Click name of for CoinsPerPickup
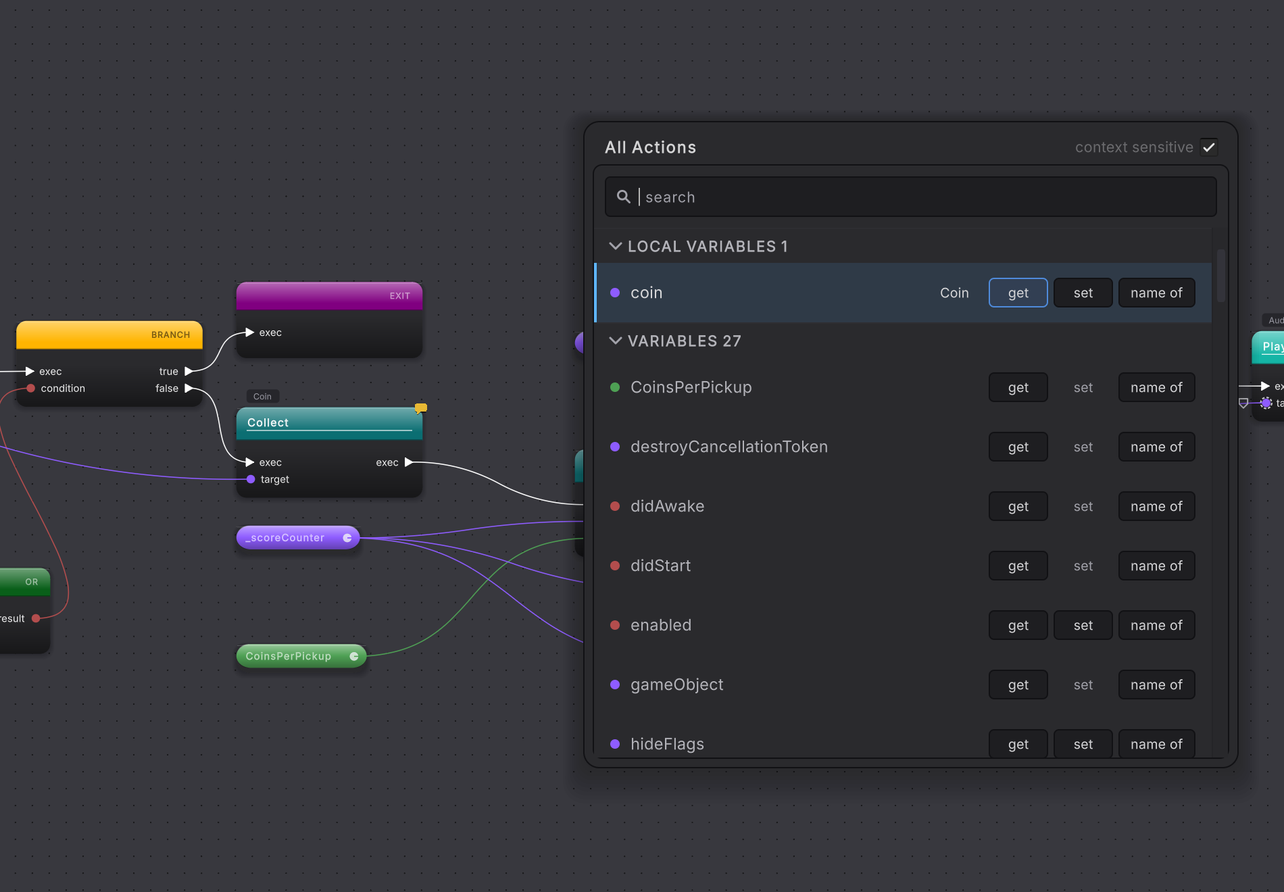This screenshot has width=1284, height=892. (1156, 387)
